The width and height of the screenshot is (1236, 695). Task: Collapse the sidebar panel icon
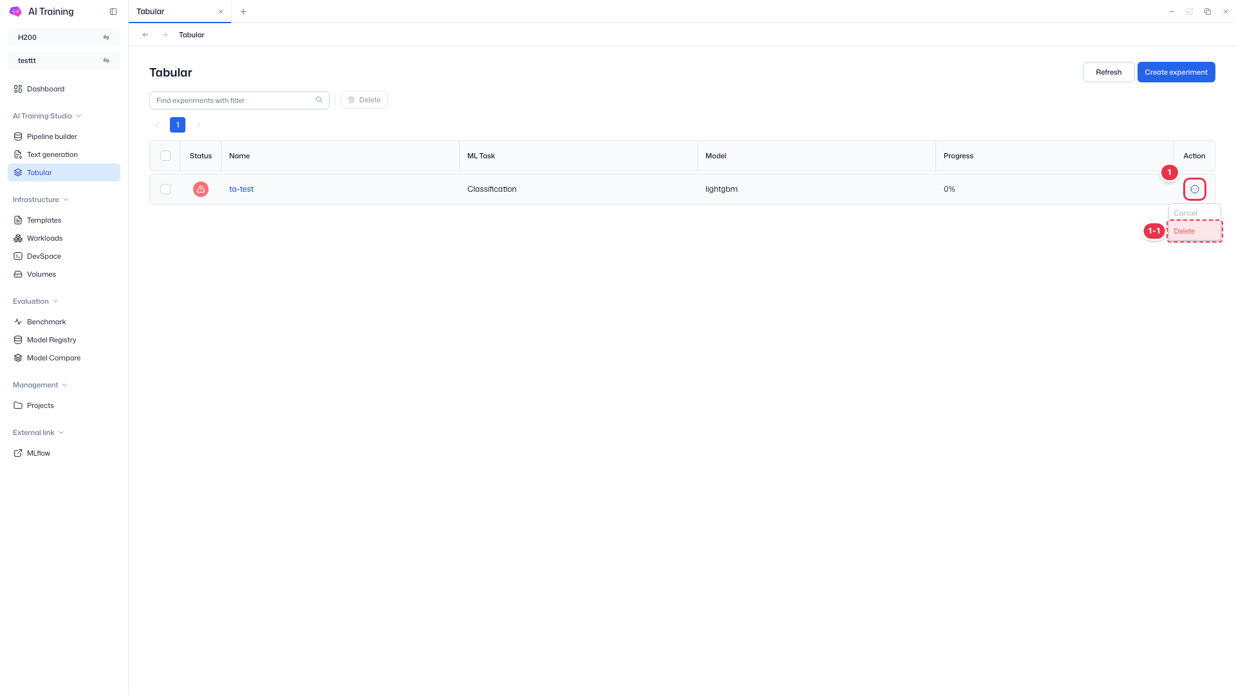click(113, 12)
